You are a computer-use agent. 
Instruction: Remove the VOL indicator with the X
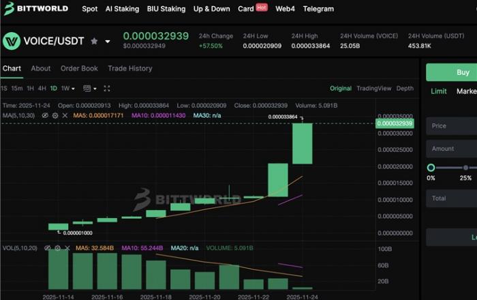click(67, 247)
